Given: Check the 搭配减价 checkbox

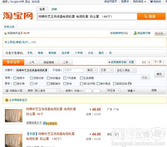Looking at the screenshot, I should [x=48, y=84].
